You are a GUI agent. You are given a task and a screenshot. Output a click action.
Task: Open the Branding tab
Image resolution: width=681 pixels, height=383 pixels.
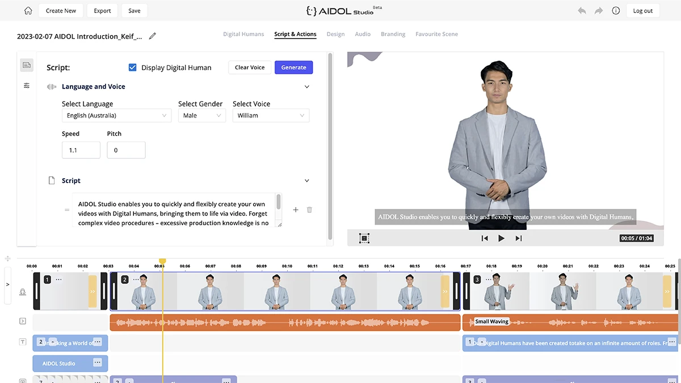pos(393,34)
